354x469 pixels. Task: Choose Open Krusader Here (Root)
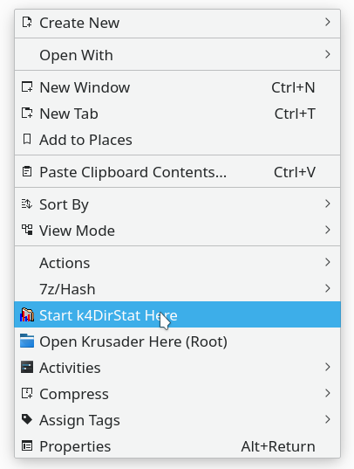(x=178, y=341)
